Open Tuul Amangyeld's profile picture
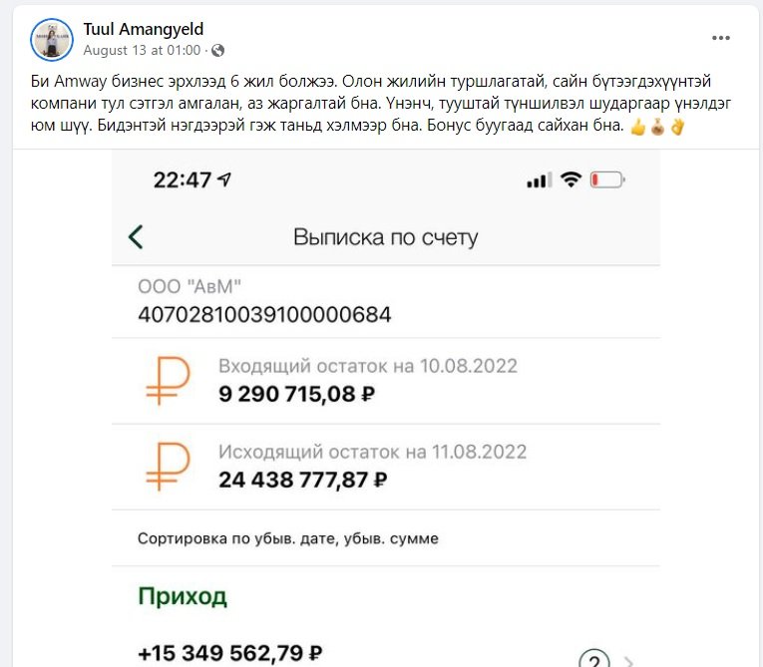Viewport: 763px width, 667px height. tap(52, 39)
